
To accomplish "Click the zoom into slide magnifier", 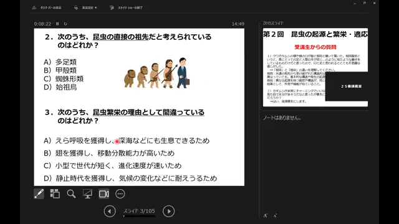I will pyautogui.click(x=71, y=194).
